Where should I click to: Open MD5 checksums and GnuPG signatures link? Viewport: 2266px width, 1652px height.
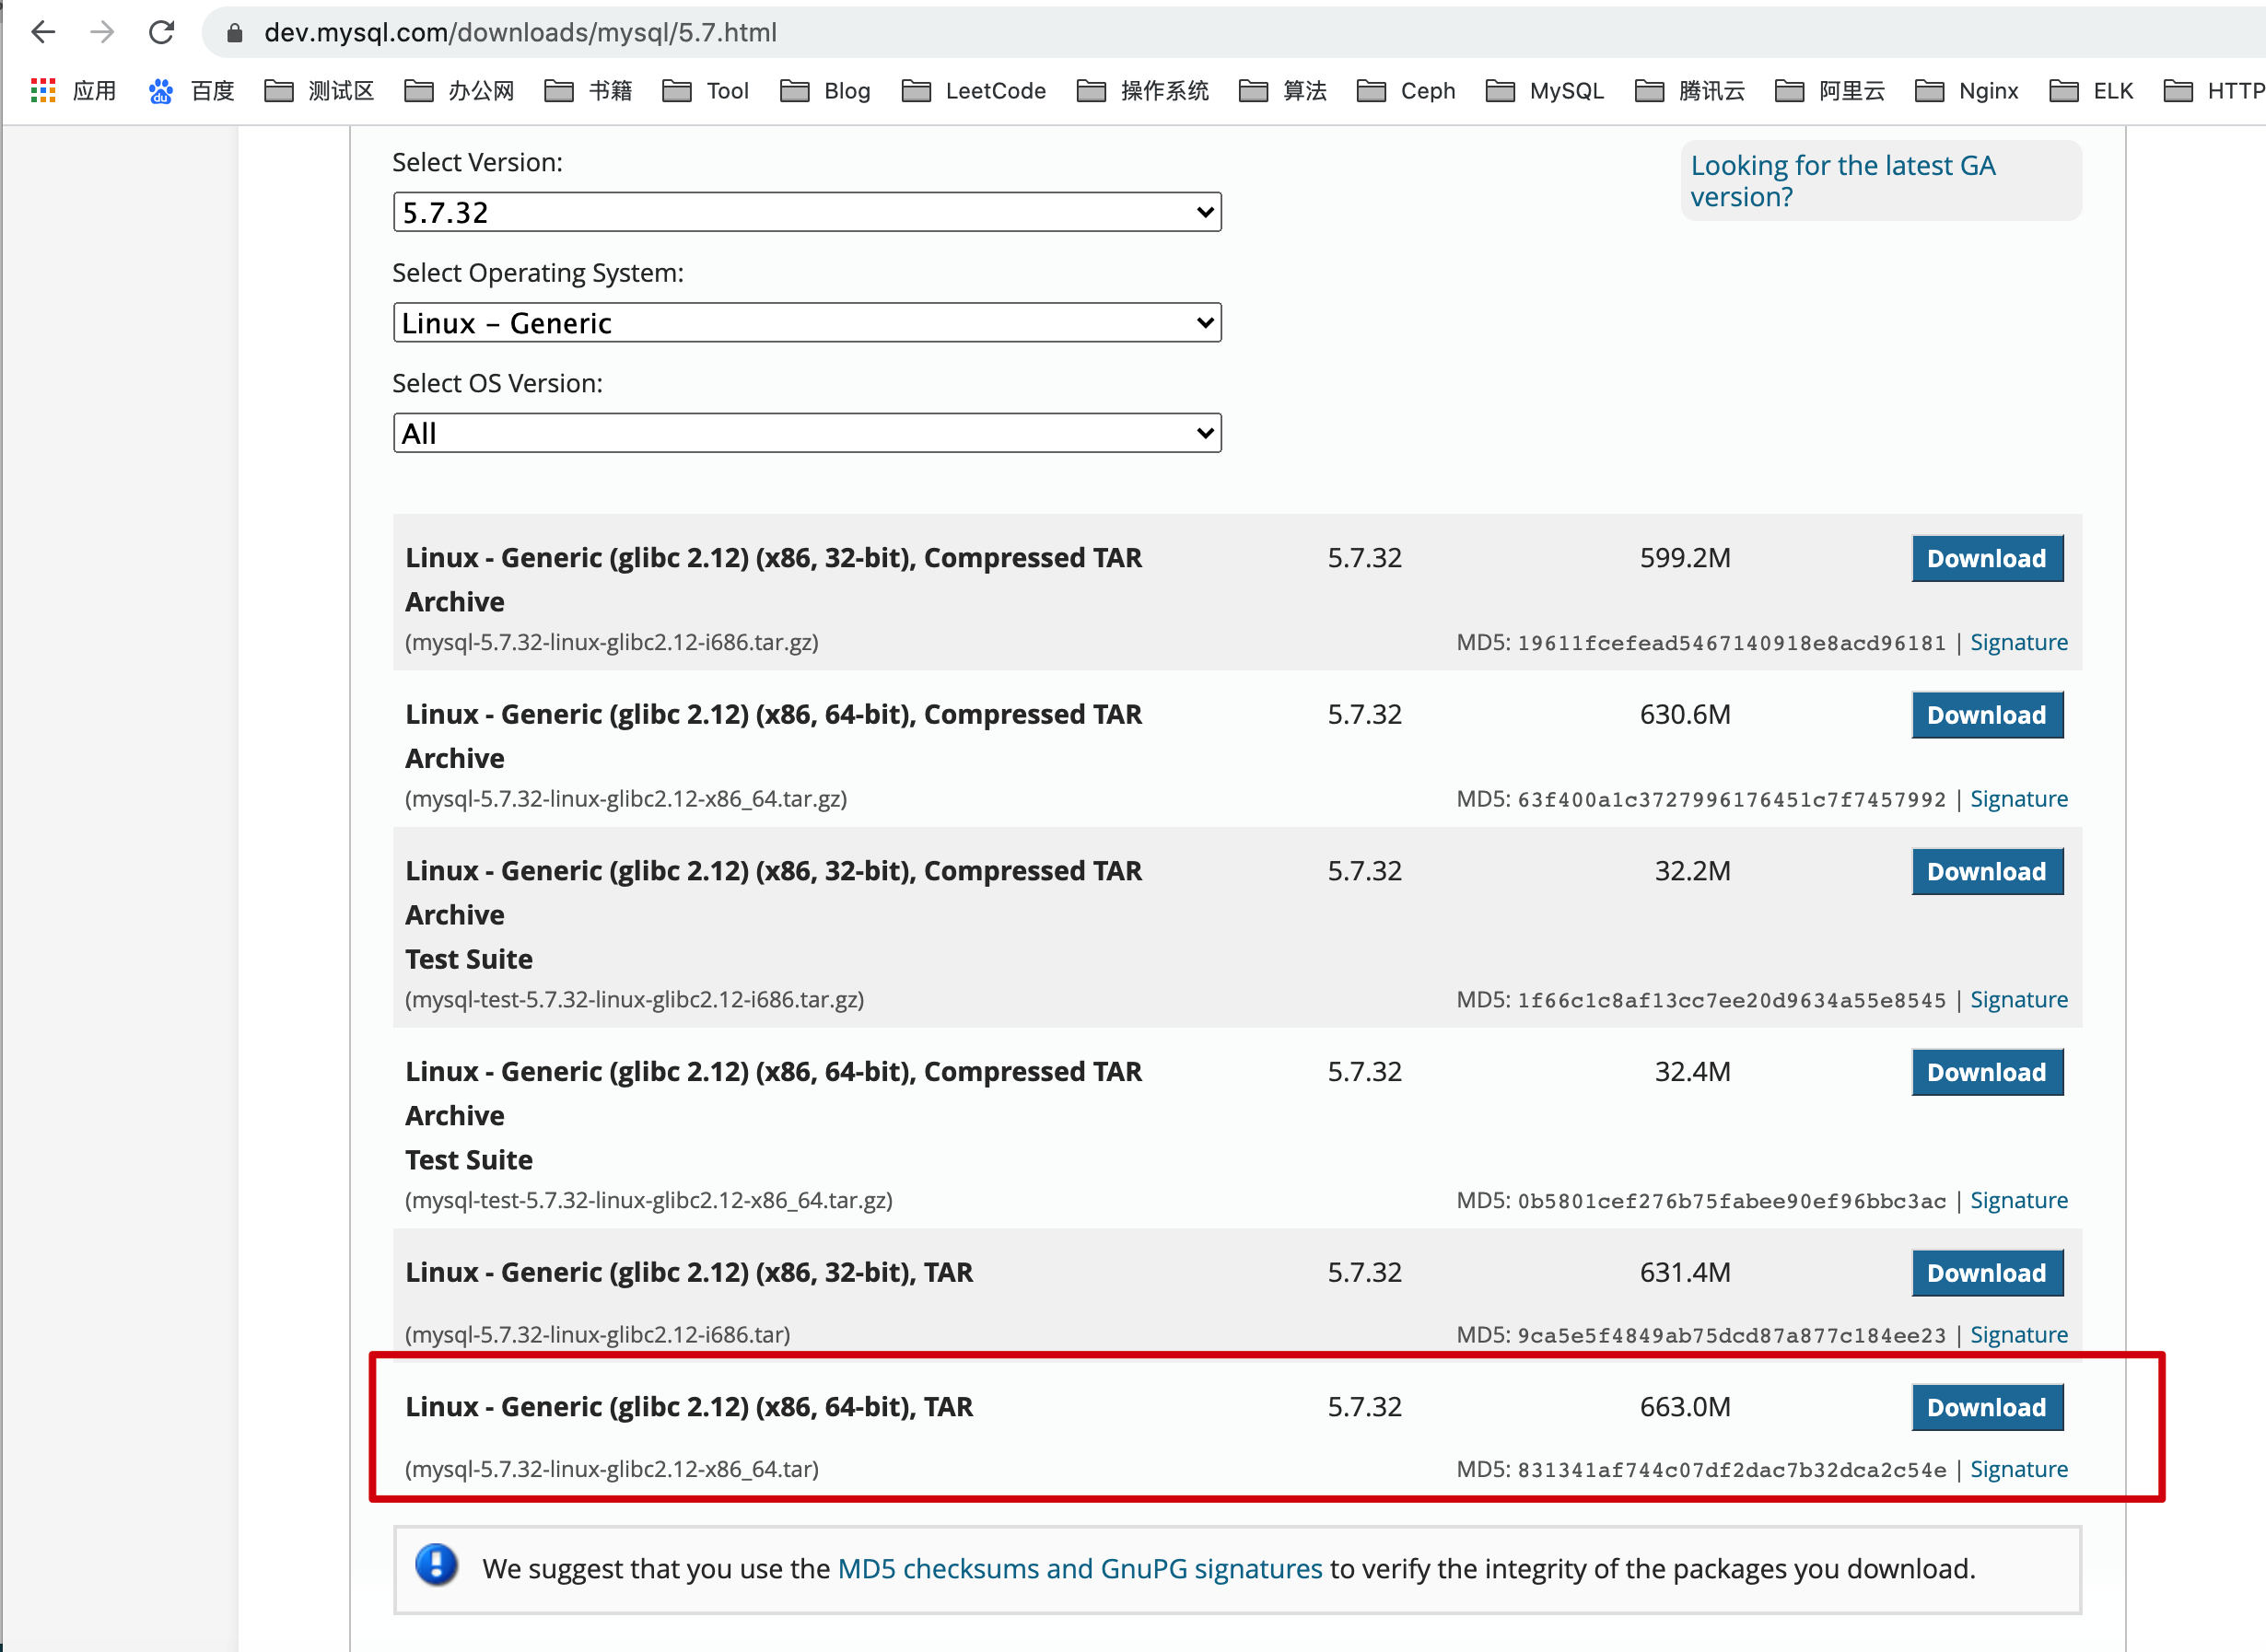point(1080,1568)
